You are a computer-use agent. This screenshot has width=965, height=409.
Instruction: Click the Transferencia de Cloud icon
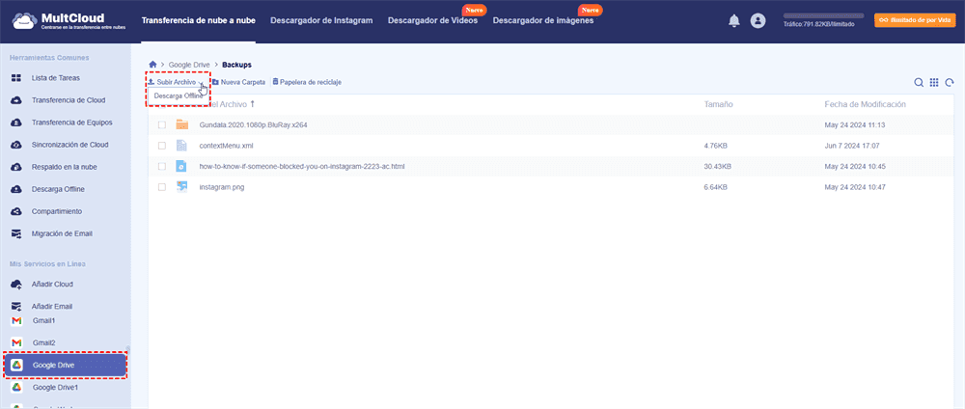point(17,100)
